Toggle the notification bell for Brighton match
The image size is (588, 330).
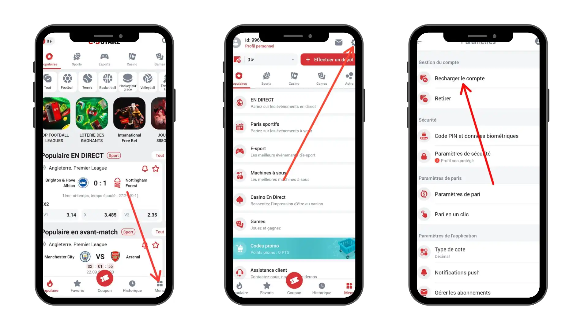point(144,168)
